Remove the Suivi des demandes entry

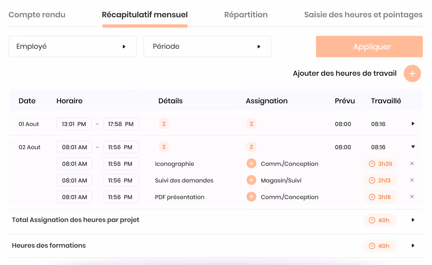click(412, 180)
